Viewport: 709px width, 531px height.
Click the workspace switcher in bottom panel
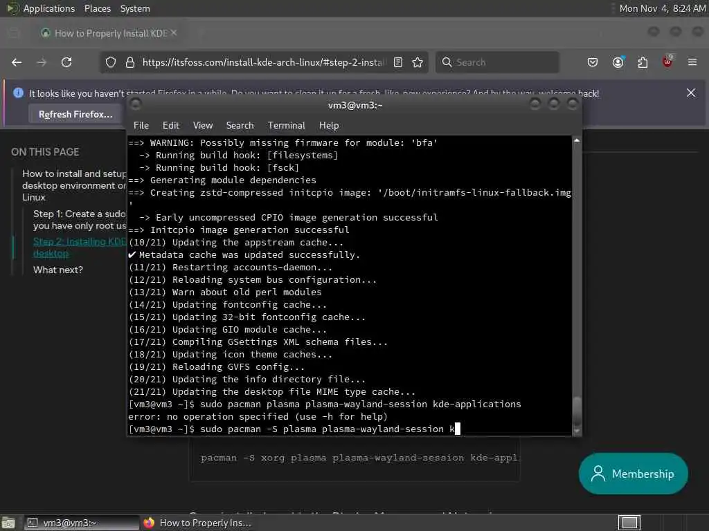click(x=629, y=523)
